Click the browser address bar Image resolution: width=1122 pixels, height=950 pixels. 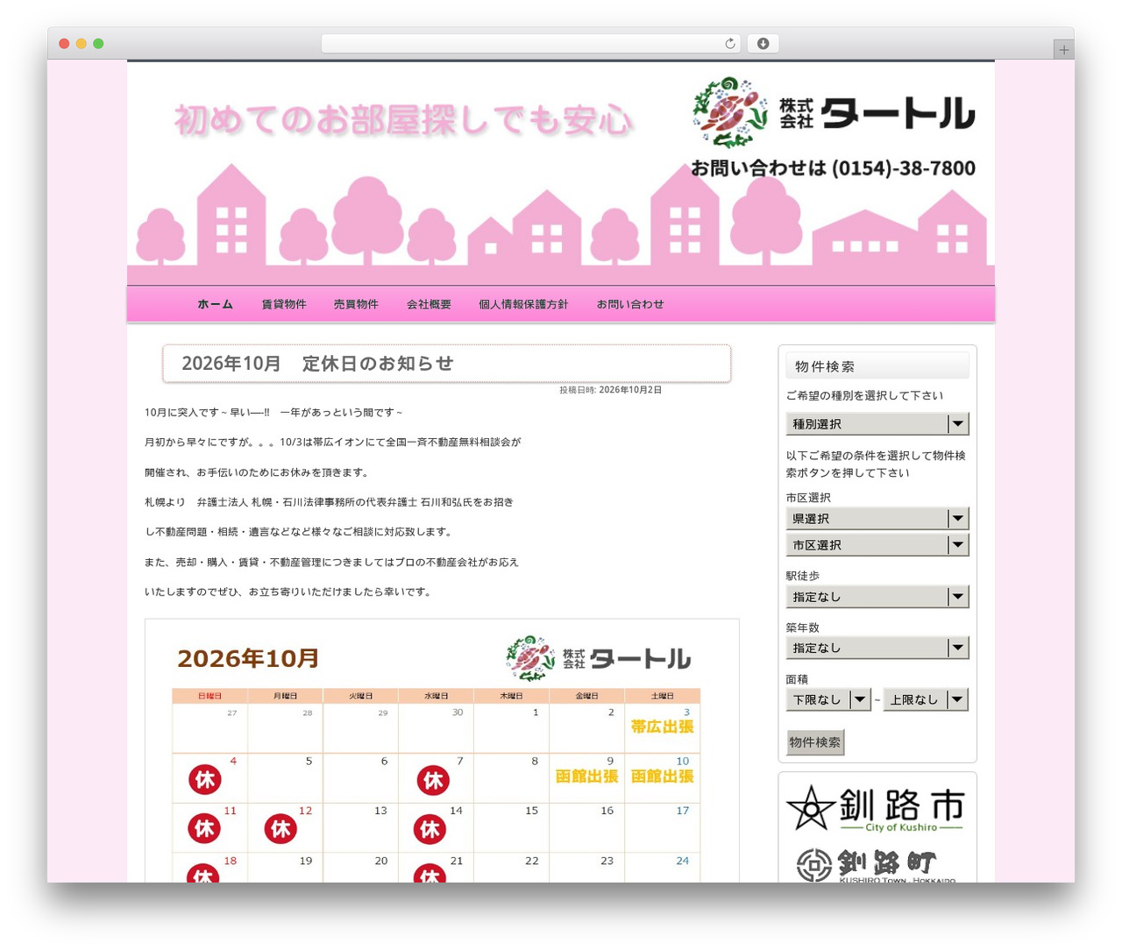[x=531, y=44]
